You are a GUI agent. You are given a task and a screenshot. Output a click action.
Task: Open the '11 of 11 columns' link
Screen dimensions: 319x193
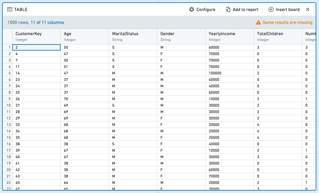47,22
